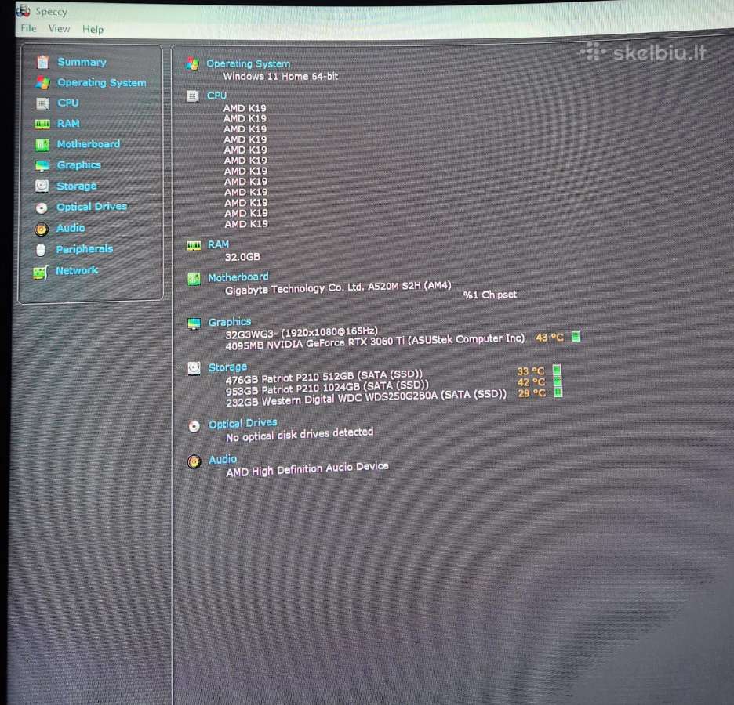Click the Graphics monitor icon in sidebar
The height and width of the screenshot is (705, 734).
coord(42,165)
